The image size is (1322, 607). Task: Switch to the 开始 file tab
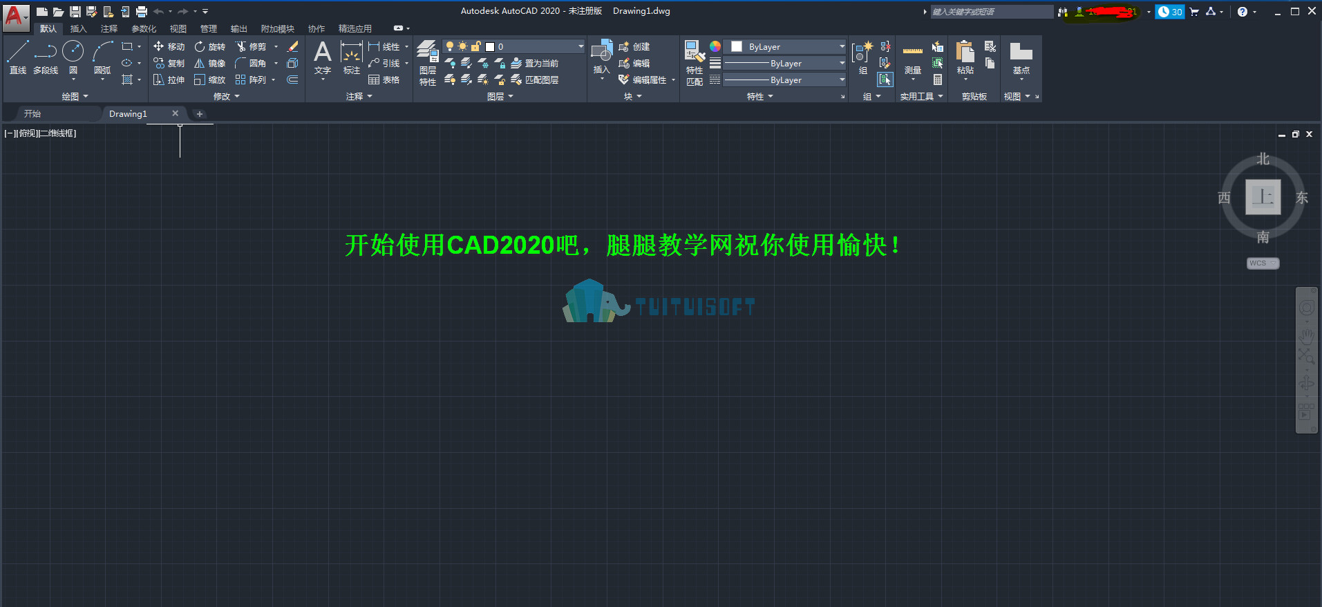tap(32, 113)
